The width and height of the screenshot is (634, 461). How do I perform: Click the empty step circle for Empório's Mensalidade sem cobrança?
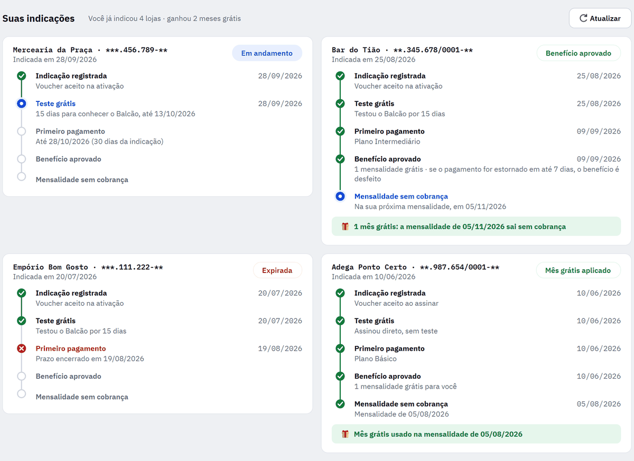coord(21,393)
